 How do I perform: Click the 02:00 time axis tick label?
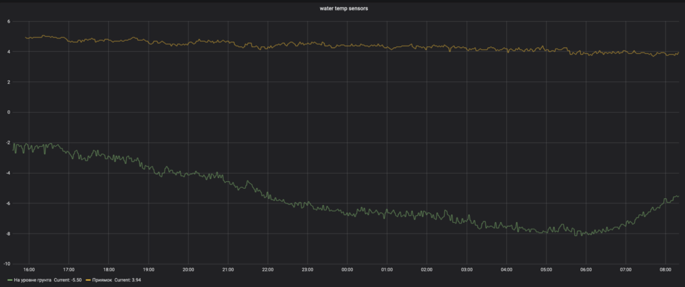tap(427, 269)
